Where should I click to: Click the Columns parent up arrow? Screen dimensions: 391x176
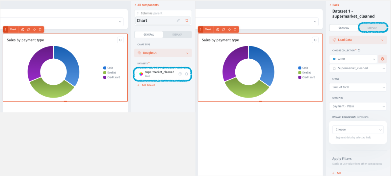click(138, 13)
